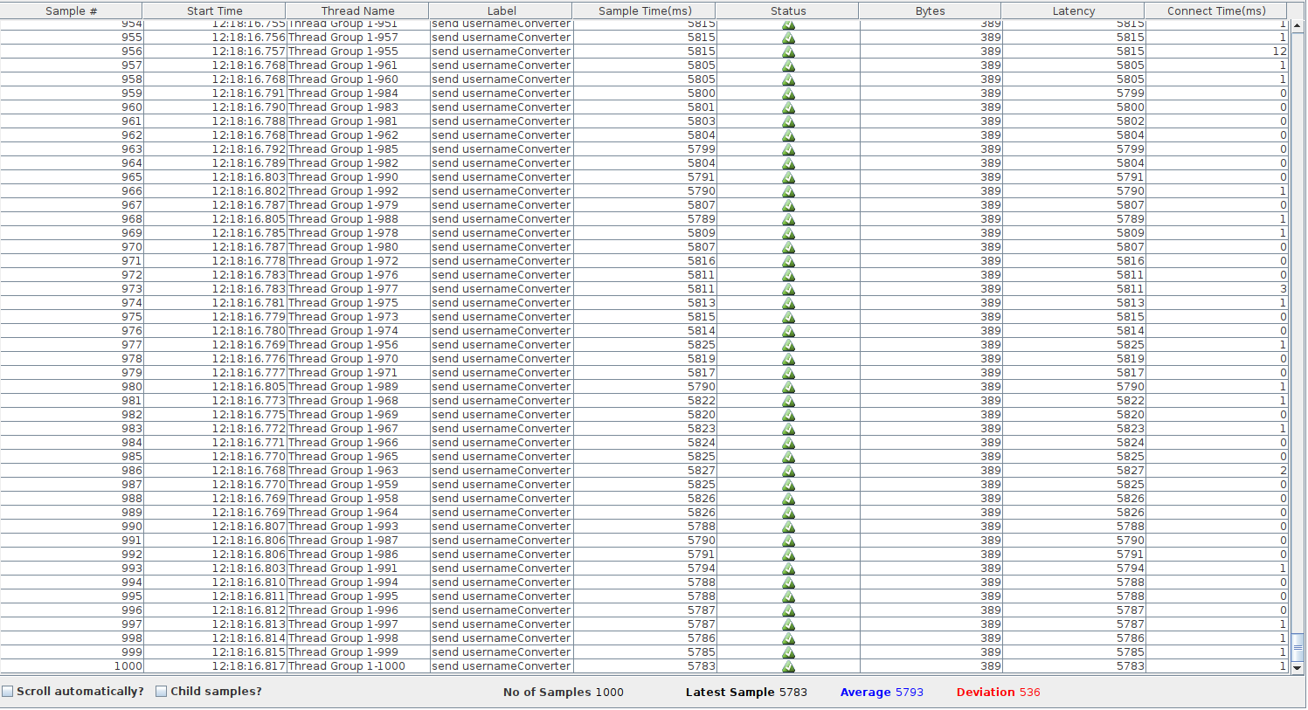Screen dimensions: 1308x710
Task: Click status icon in sample 956 row
Action: [x=788, y=52]
